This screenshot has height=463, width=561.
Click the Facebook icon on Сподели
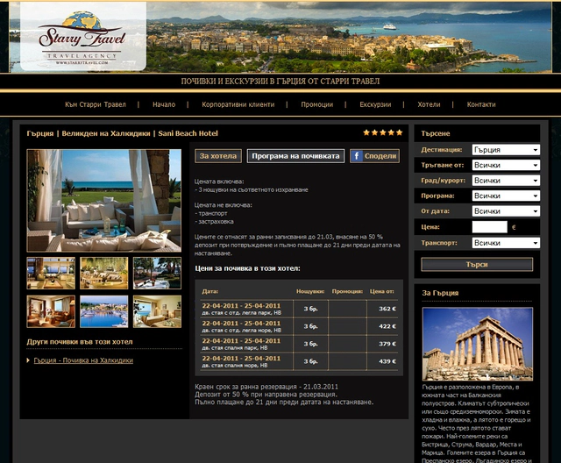[357, 156]
